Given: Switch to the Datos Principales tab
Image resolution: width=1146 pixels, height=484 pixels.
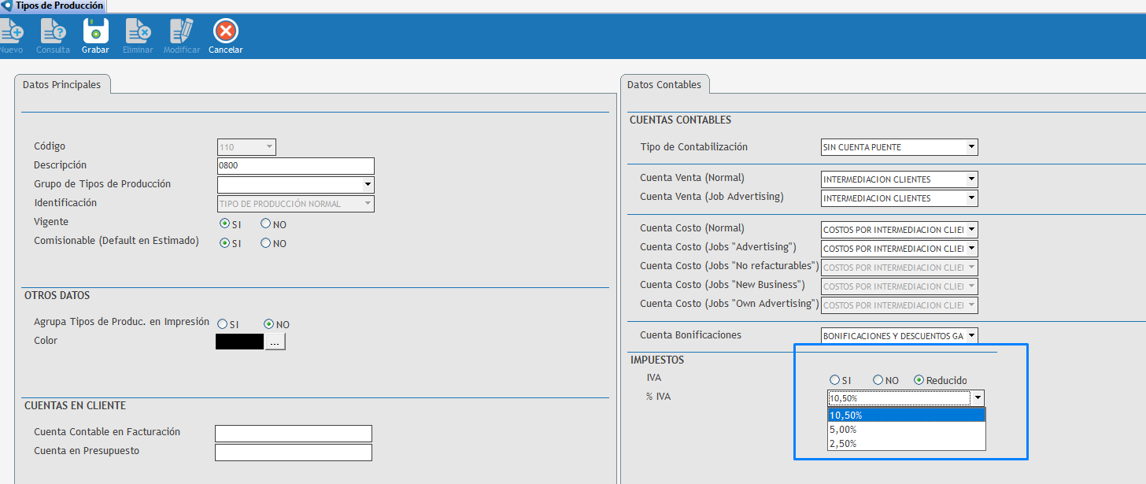Looking at the screenshot, I should coord(62,85).
